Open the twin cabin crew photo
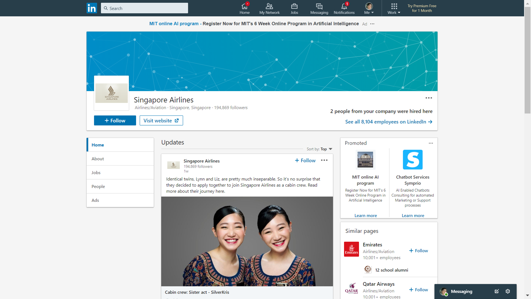Image resolution: width=531 pixels, height=299 pixels. [247, 241]
